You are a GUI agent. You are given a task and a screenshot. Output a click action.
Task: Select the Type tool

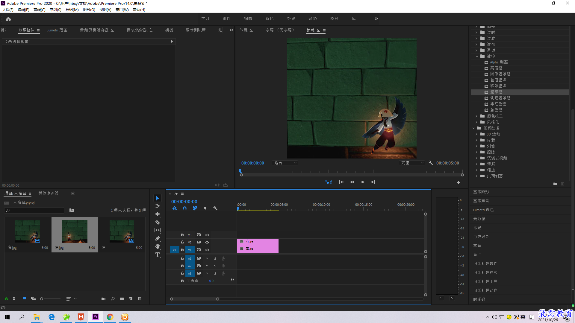click(x=158, y=255)
